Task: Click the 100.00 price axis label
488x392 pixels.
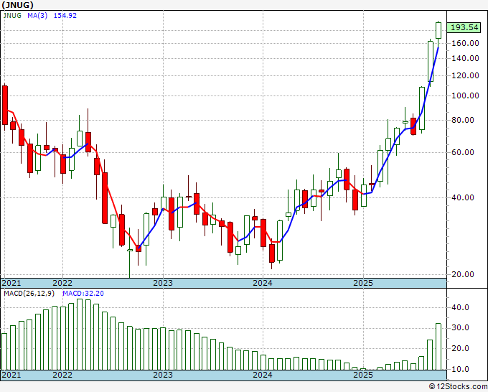Action: coord(465,95)
